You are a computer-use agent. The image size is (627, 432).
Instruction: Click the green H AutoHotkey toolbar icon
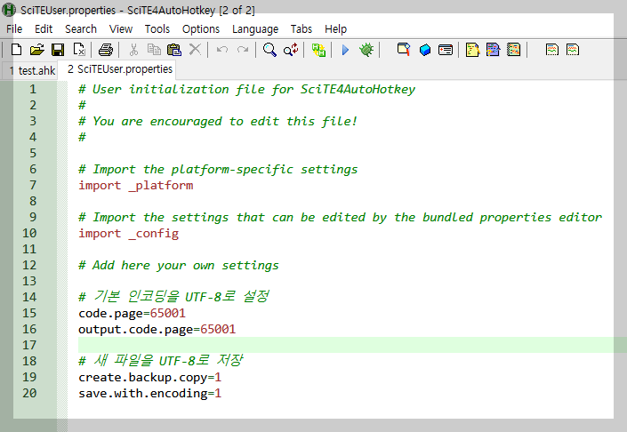pyautogui.click(x=318, y=50)
